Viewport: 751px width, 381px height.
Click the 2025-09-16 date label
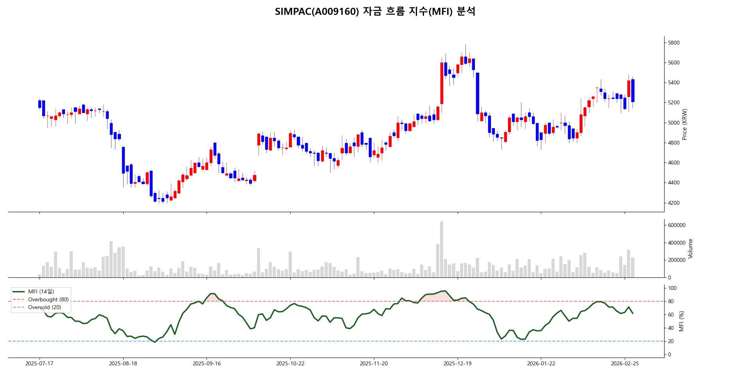pyautogui.click(x=207, y=363)
